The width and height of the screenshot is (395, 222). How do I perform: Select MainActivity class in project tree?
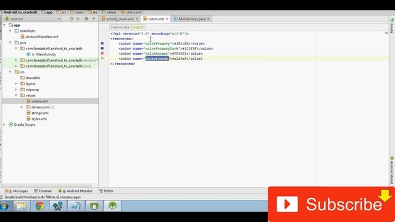click(x=46, y=54)
